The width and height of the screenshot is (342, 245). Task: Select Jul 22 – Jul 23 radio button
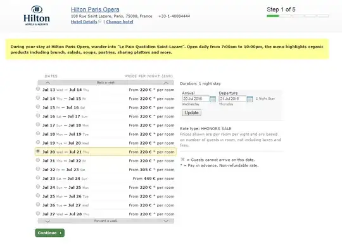pyautogui.click(x=38, y=169)
